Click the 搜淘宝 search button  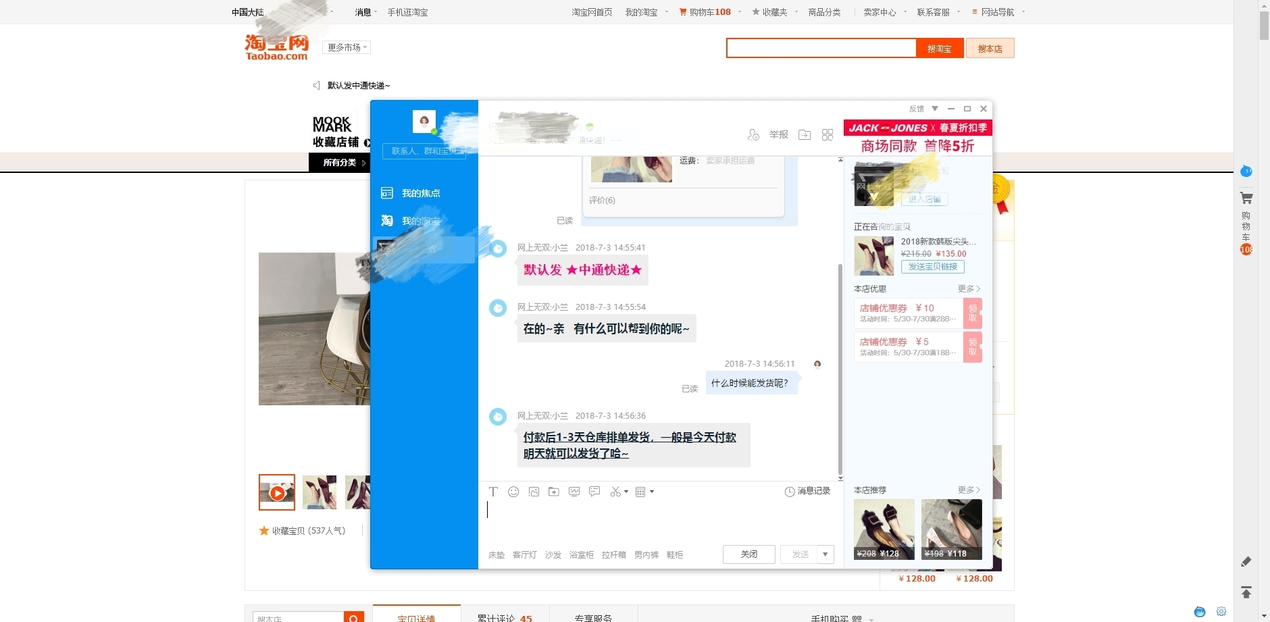(x=940, y=49)
